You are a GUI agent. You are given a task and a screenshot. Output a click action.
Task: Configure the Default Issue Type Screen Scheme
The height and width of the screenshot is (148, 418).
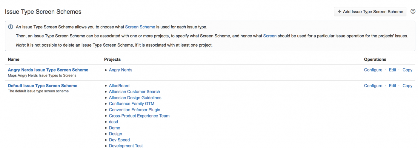tap(373, 86)
